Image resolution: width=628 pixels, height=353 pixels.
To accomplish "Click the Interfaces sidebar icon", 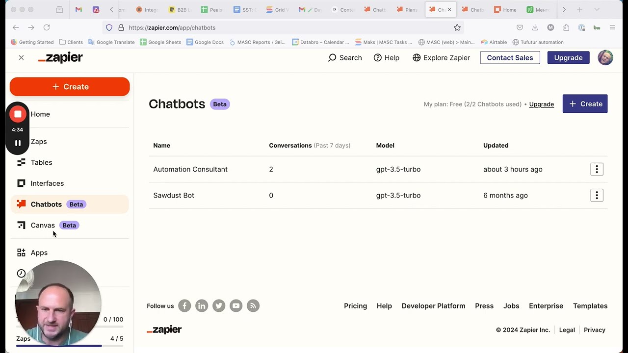I will click(x=21, y=183).
